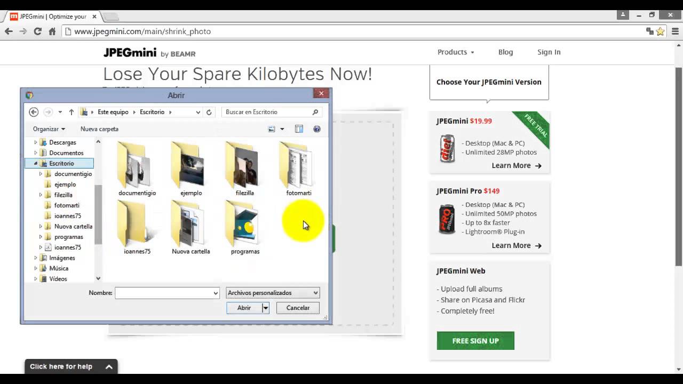Click Learn More under JPEGmini $19.99
This screenshot has width=683, height=384.
tap(517, 165)
